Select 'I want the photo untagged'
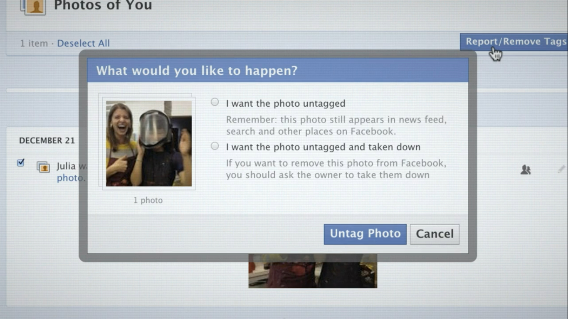 (x=215, y=101)
